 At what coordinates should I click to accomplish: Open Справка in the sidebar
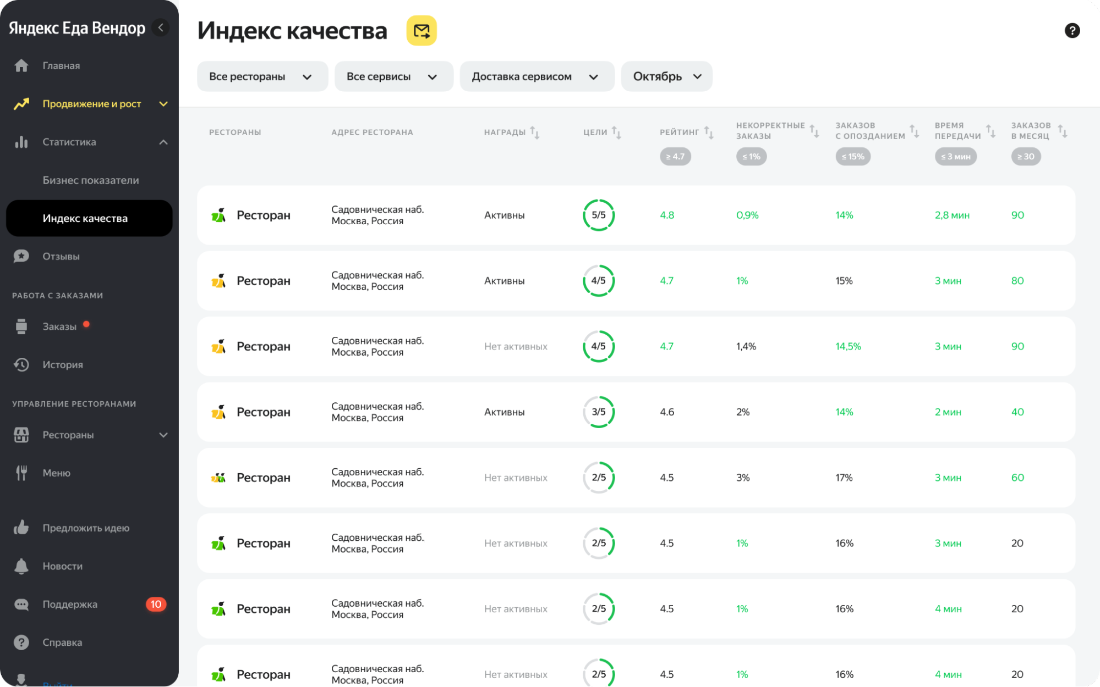click(62, 642)
